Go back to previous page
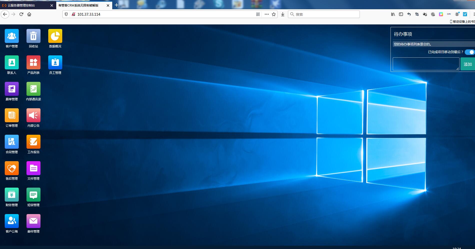 pos(5,14)
